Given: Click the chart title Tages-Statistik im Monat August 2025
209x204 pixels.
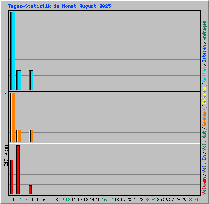Looking at the screenshot, I should point(59,6).
